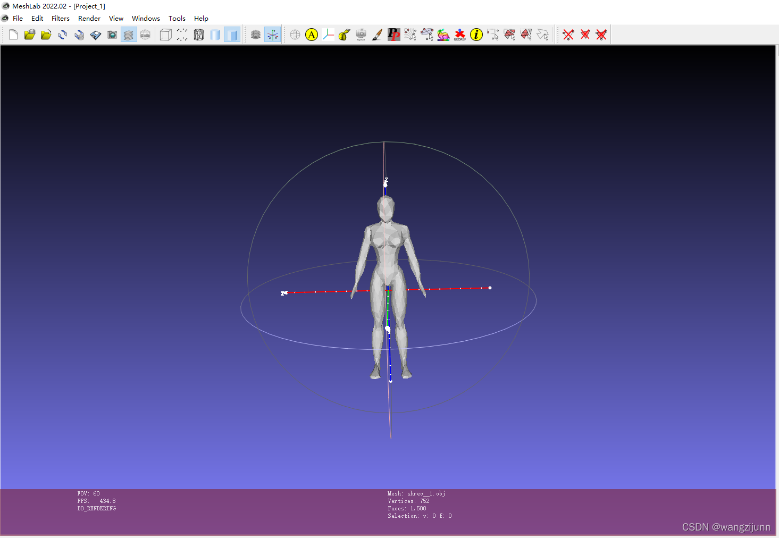Click the 'Vertices: 752' info text
The image size is (779, 538).
coord(408,501)
